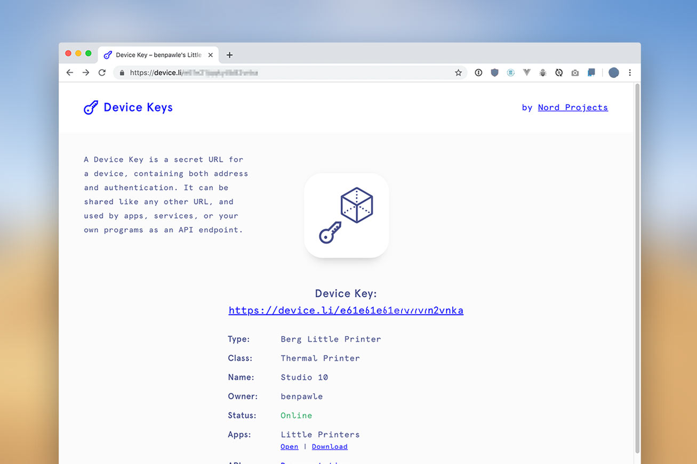Screen dimensions: 697x464
Task: Click the green Online status text
Action: (x=297, y=416)
